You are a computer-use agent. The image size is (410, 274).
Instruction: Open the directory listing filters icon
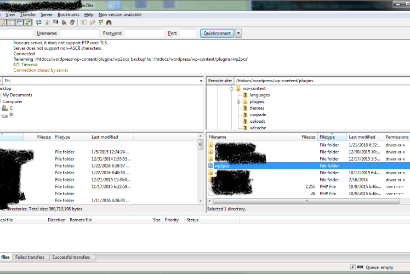point(83,22)
